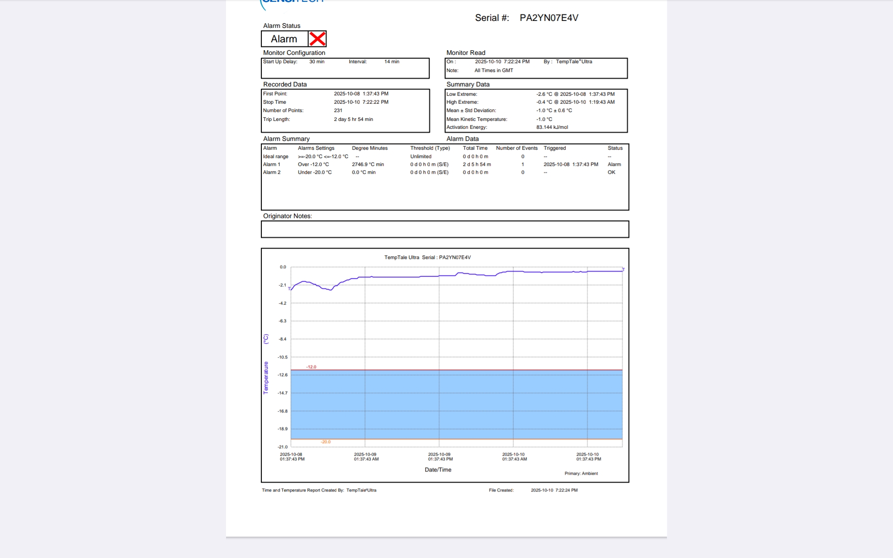Screen dimensions: 893x558
Task: Click the Alarm 1 row's Alarm status
Action: (x=614, y=164)
